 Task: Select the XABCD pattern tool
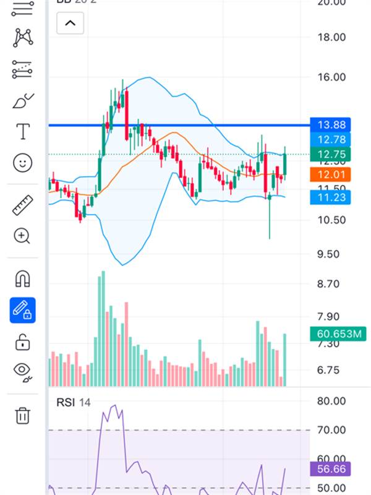(23, 38)
